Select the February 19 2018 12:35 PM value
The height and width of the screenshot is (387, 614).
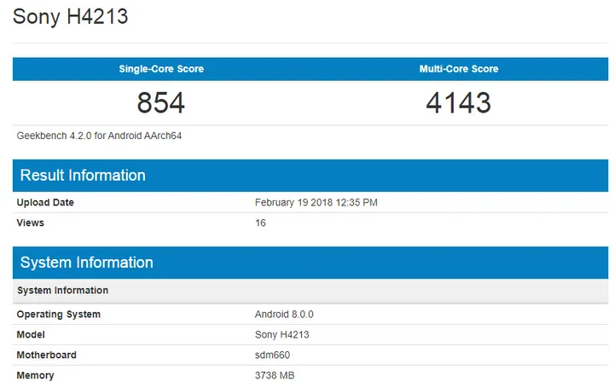(316, 202)
